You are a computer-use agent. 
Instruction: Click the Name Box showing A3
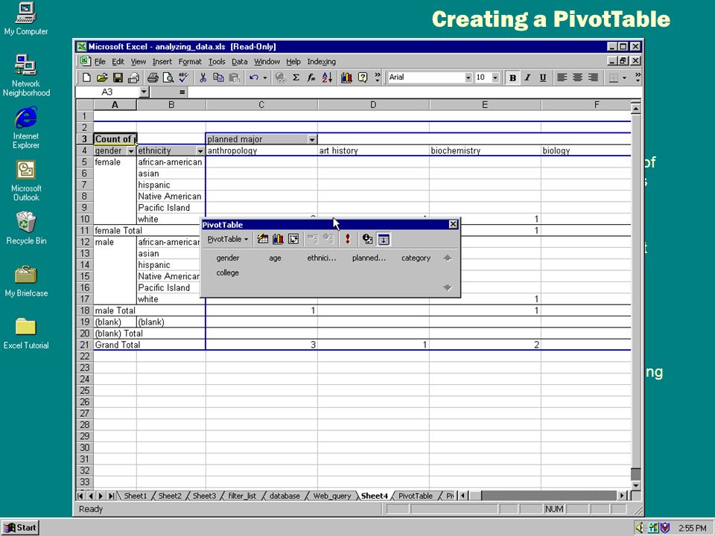[107, 92]
